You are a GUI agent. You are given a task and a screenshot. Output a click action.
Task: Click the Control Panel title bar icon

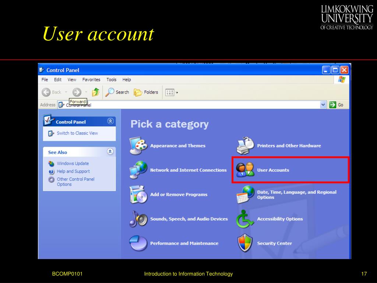pyautogui.click(x=42, y=70)
